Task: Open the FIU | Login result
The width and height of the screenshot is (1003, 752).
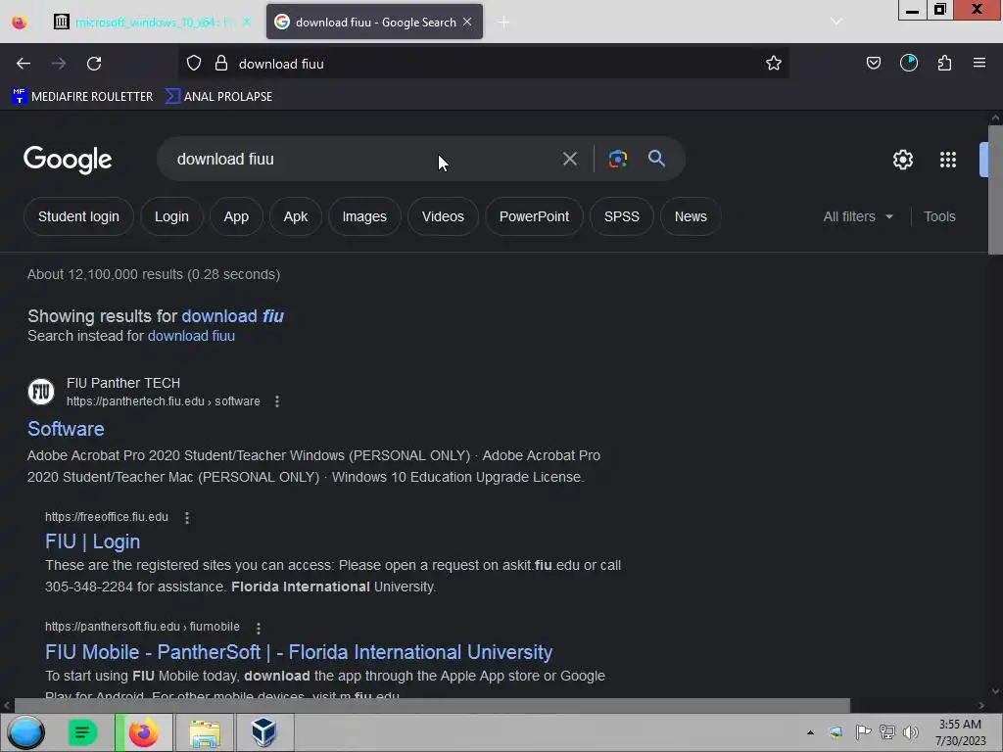Action: click(x=93, y=541)
